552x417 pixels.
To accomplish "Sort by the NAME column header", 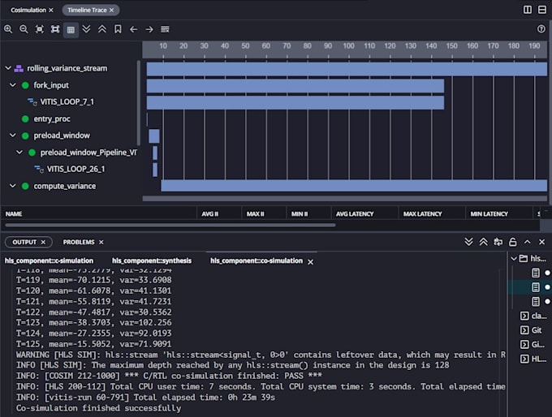I will pos(14,213).
